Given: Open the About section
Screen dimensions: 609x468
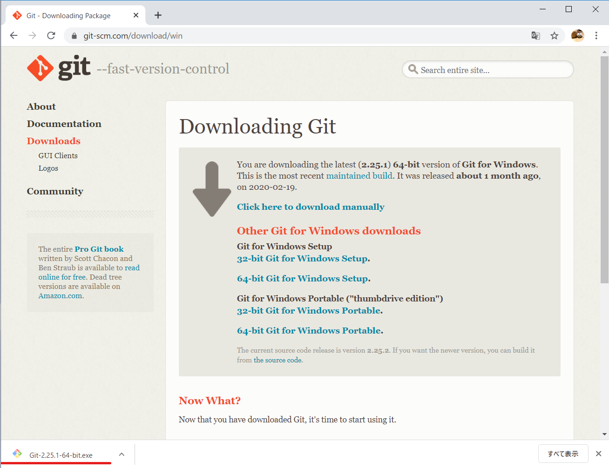Looking at the screenshot, I should click(41, 107).
